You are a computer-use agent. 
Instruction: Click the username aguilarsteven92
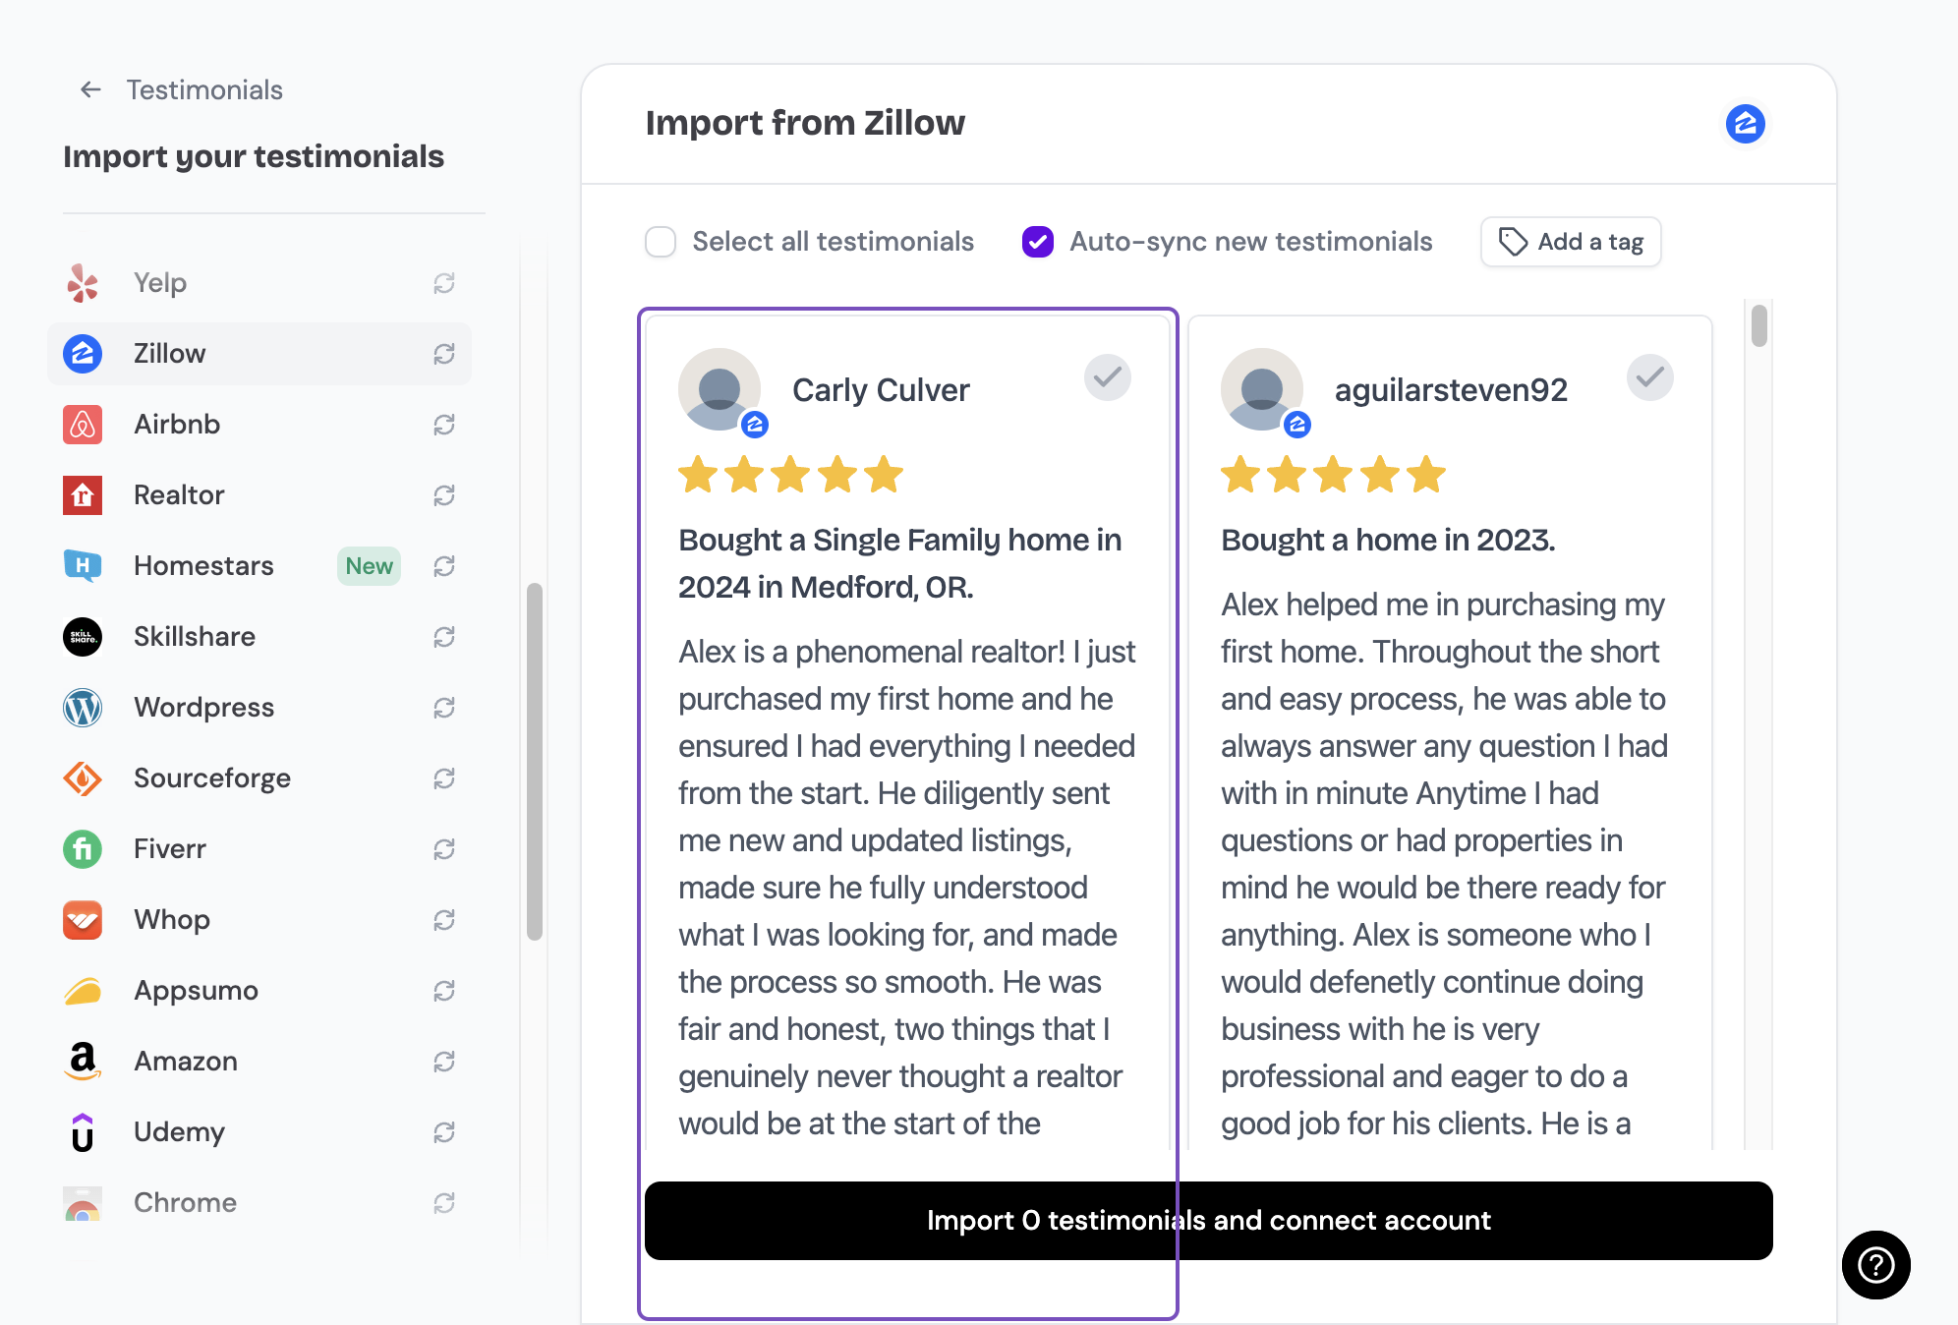point(1451,390)
